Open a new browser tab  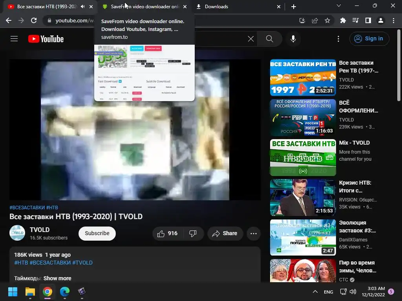(x=294, y=7)
